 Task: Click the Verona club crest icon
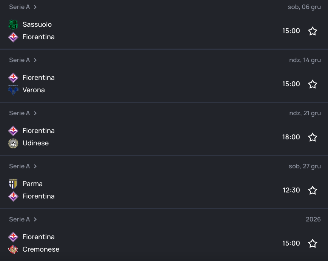(x=13, y=90)
